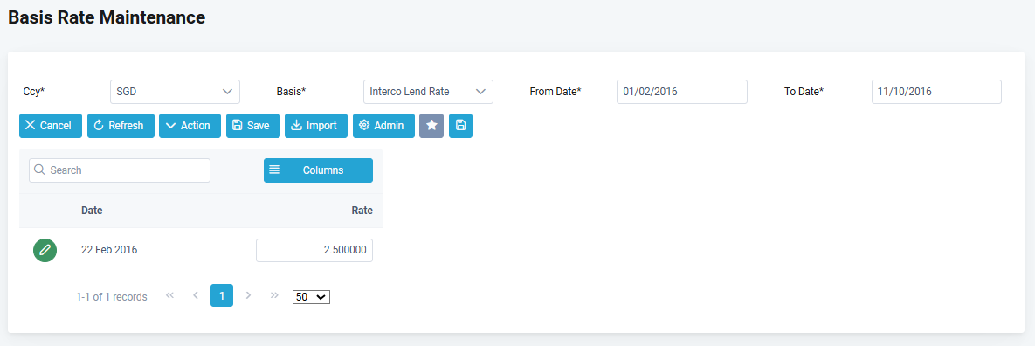The height and width of the screenshot is (346, 1035).
Task: Go to the first page of records
Action: pyautogui.click(x=169, y=296)
